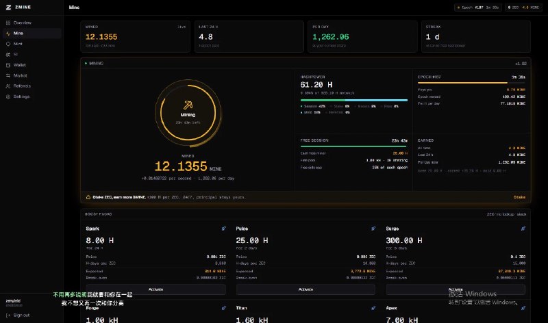
Task: Click the Mined 12.1355 stat card
Action: coord(135,37)
